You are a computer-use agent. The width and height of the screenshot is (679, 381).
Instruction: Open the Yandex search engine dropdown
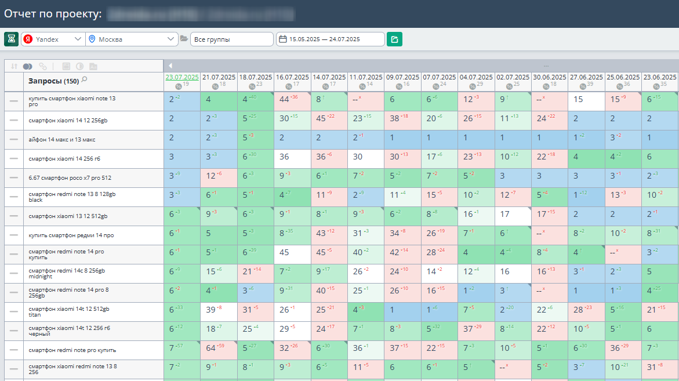[52, 39]
